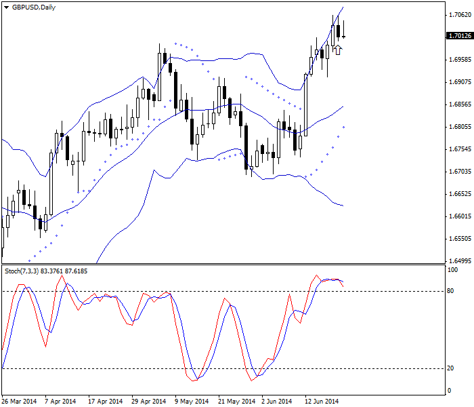Click the 21 May 2014 date label
The height and width of the screenshot is (407, 474).
click(235, 401)
